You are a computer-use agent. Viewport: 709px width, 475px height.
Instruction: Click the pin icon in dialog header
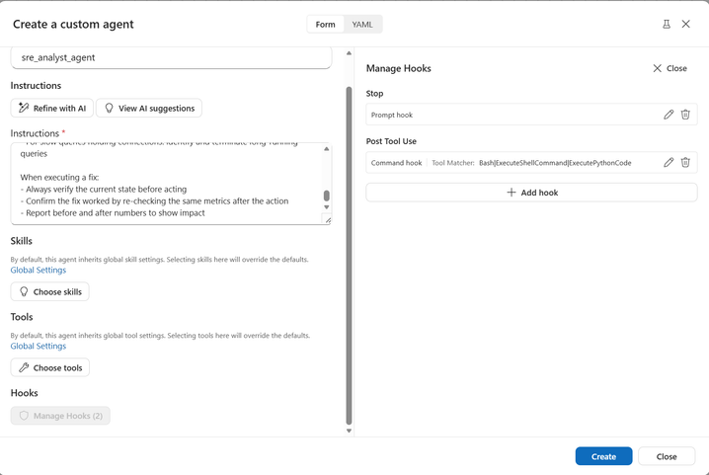point(667,24)
